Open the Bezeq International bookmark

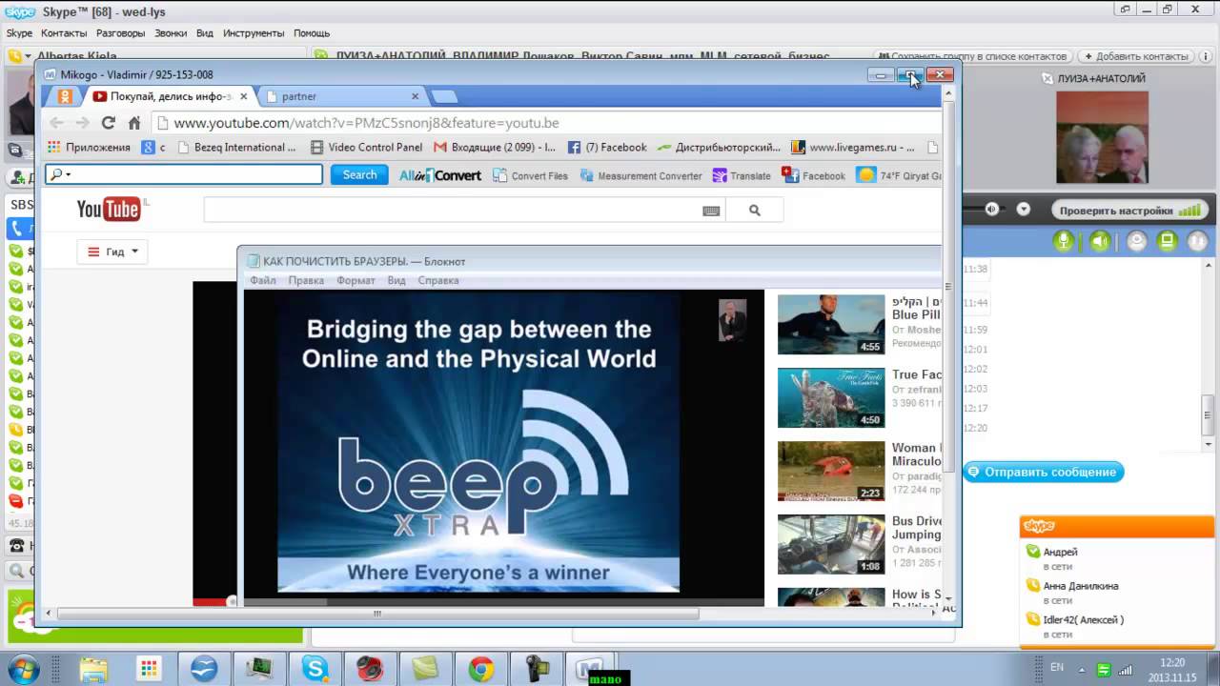click(235, 148)
